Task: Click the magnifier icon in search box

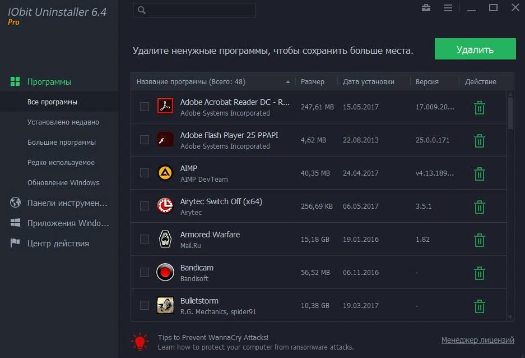Action: [x=142, y=10]
